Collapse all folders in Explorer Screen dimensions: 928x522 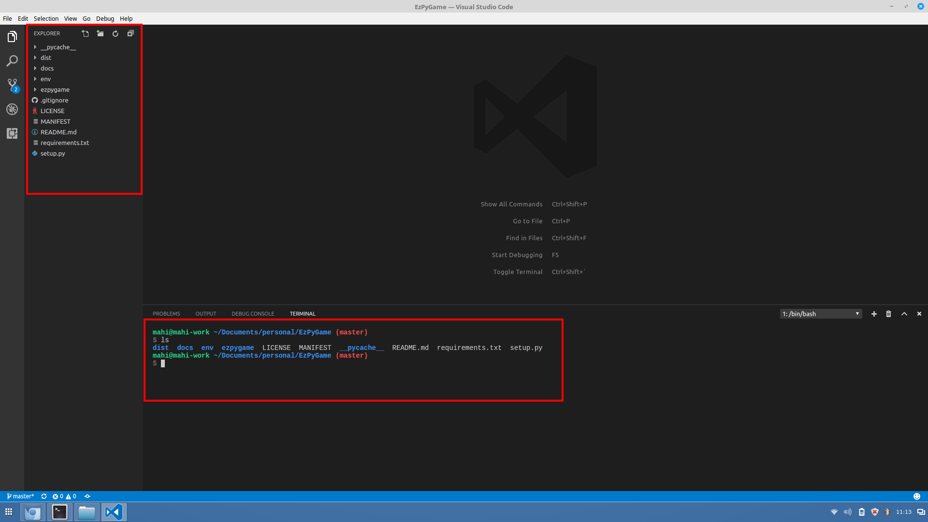(x=130, y=33)
